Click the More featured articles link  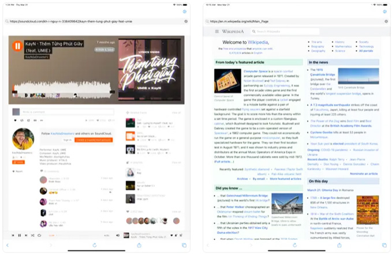pos(286,179)
